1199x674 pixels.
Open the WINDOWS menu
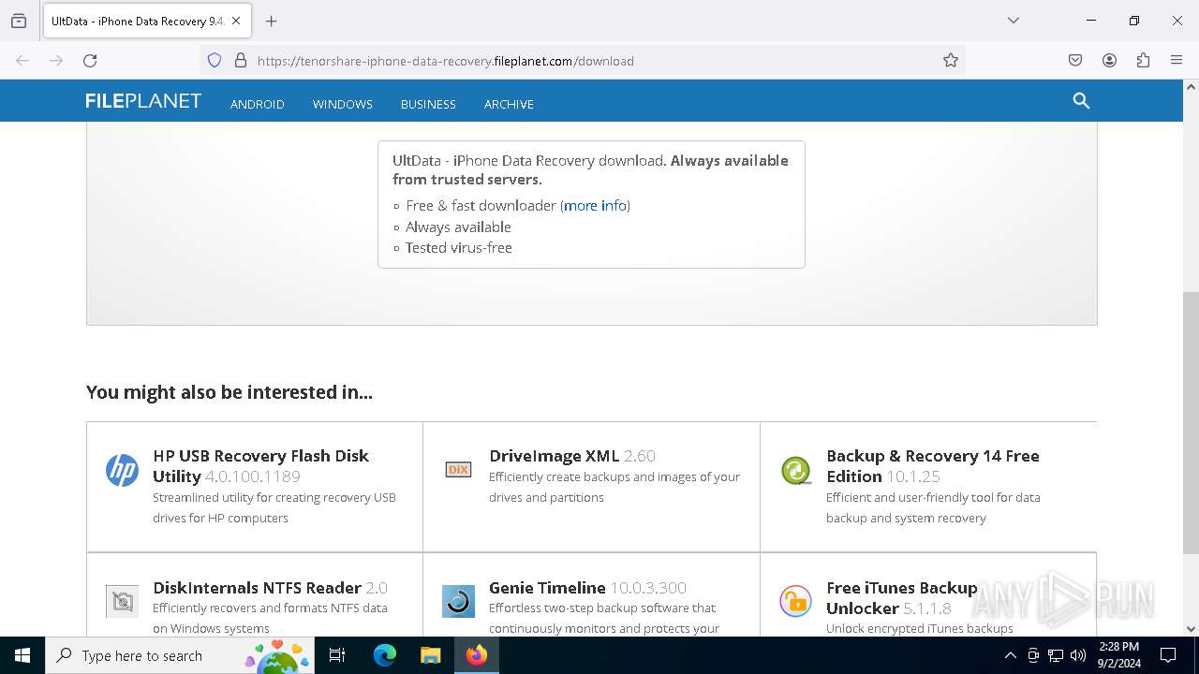(343, 104)
